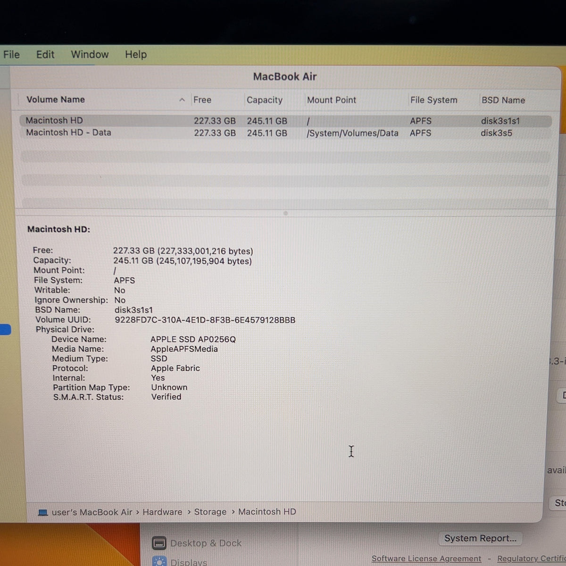Click the Macintosh HD details heading

click(x=58, y=229)
